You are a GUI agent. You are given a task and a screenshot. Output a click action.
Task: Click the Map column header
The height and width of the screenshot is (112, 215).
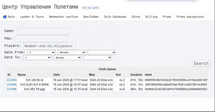[92, 75]
